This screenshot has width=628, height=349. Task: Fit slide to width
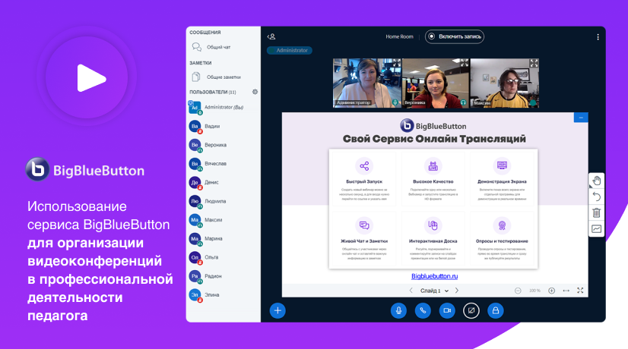(566, 291)
